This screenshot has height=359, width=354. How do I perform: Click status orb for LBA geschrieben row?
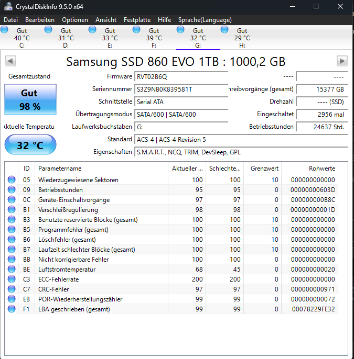(x=12, y=309)
